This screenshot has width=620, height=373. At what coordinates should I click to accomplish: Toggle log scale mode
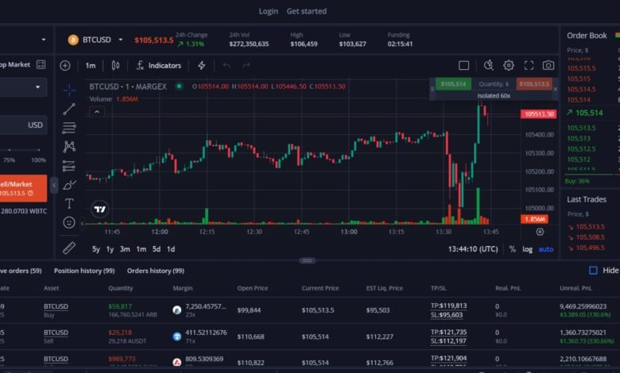click(528, 249)
